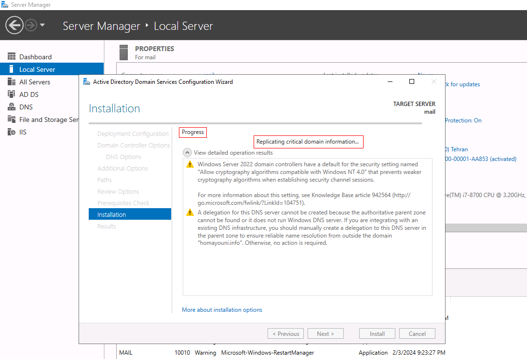The image size is (527, 359).
Task: Click the Microsoft-Windows-RestartManager event source
Action: (x=268, y=353)
